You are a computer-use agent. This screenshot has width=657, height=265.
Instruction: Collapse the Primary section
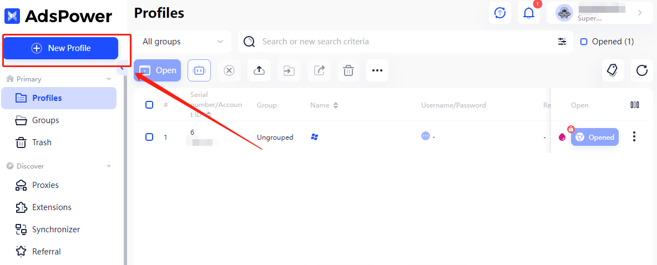[x=109, y=79]
